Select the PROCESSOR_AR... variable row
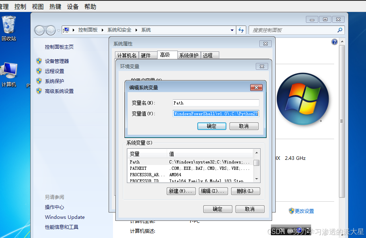Image resolution: width=366 pixels, height=238 pixels. click(190, 175)
